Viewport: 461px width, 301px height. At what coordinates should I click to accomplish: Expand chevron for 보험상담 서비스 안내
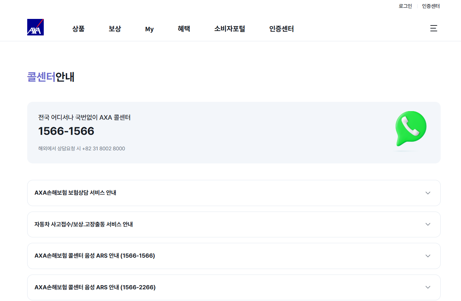(428, 193)
